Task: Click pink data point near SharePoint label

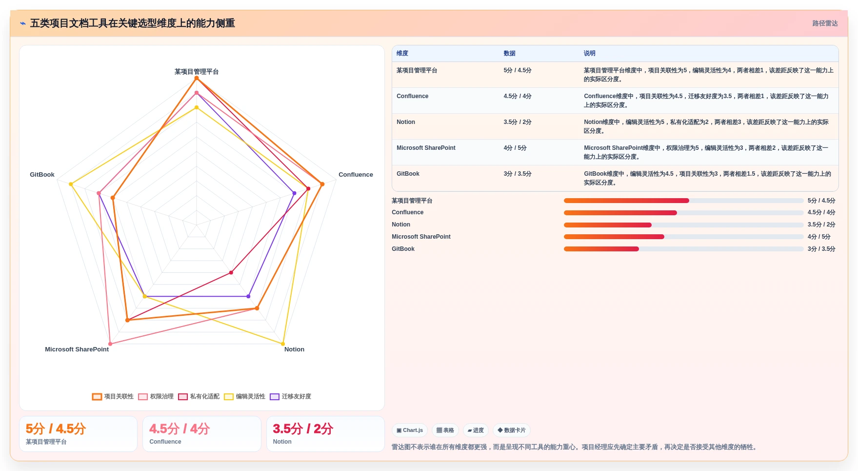Action: (110, 344)
